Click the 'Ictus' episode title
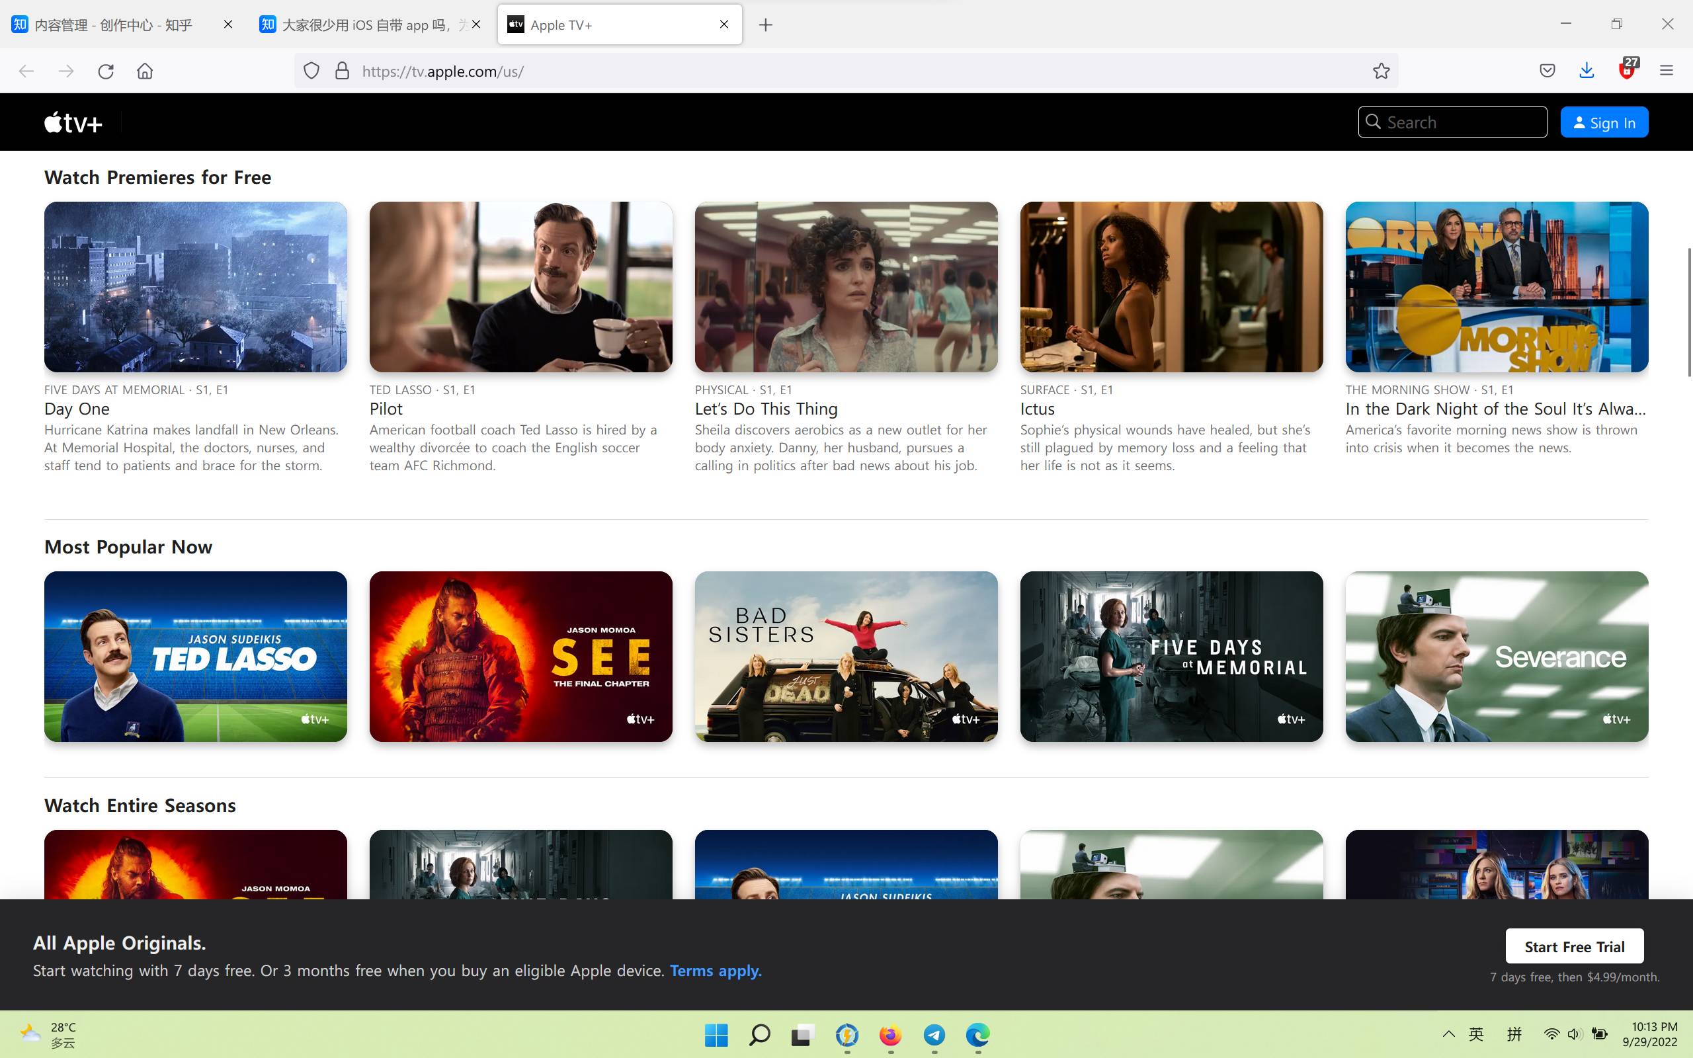Image resolution: width=1693 pixels, height=1058 pixels. [x=1037, y=409]
